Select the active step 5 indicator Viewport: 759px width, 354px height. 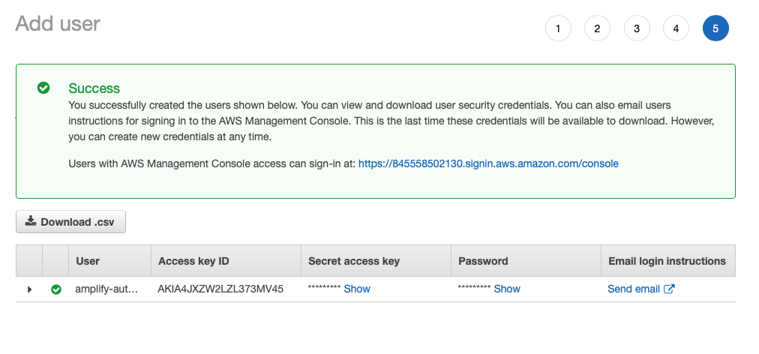click(715, 28)
